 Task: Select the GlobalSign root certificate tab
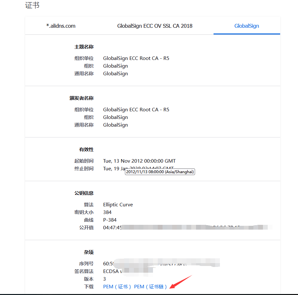(x=246, y=26)
